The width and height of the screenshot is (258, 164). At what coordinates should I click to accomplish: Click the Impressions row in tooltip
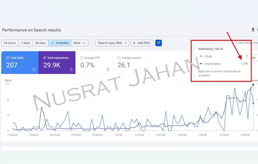coord(223,64)
